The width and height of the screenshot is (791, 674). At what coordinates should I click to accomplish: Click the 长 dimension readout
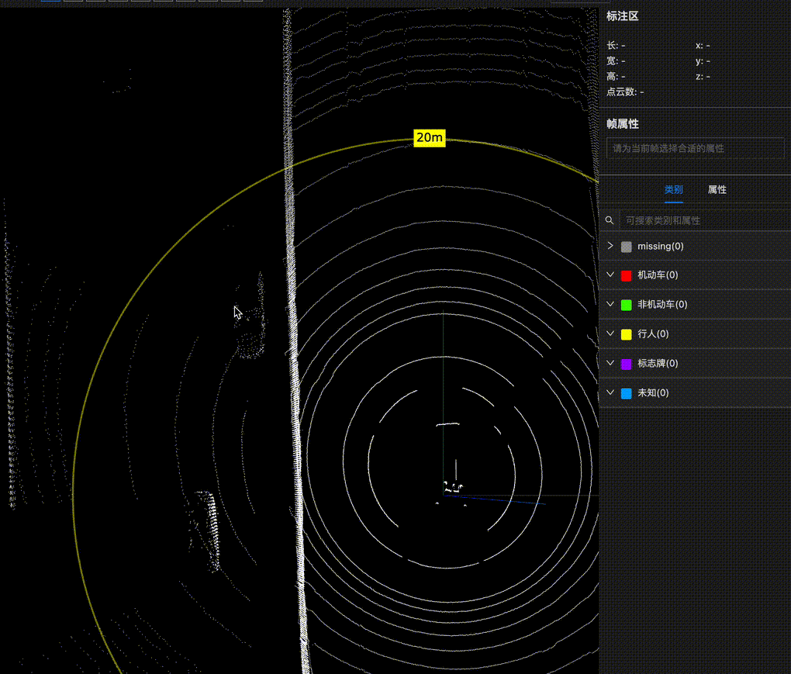click(616, 46)
